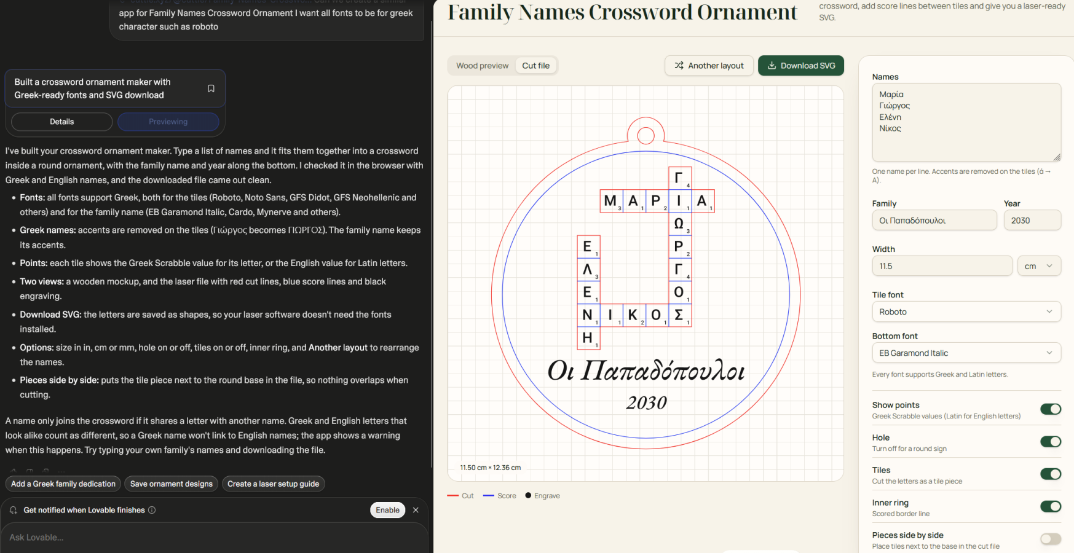Turn off the Hole switch
This screenshot has width=1074, height=553.
click(x=1051, y=442)
